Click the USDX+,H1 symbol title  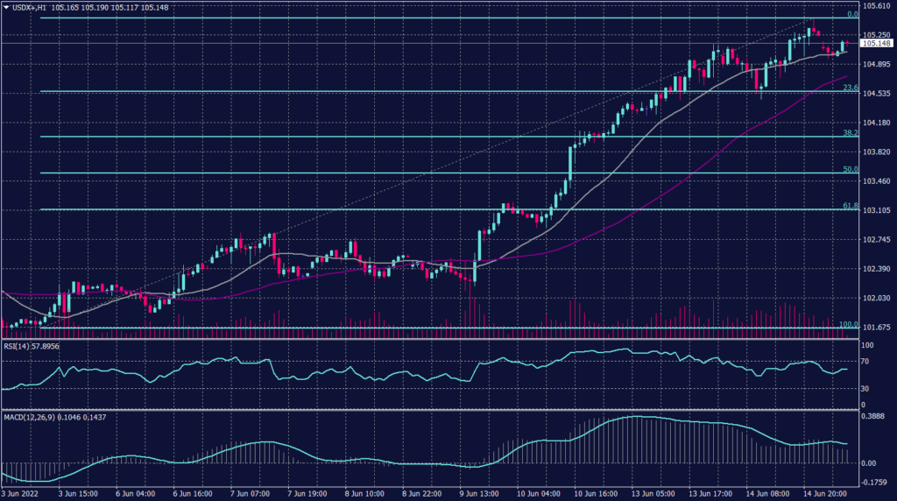[x=30, y=6]
